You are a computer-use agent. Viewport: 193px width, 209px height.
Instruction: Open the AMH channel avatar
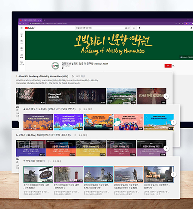(55, 66)
